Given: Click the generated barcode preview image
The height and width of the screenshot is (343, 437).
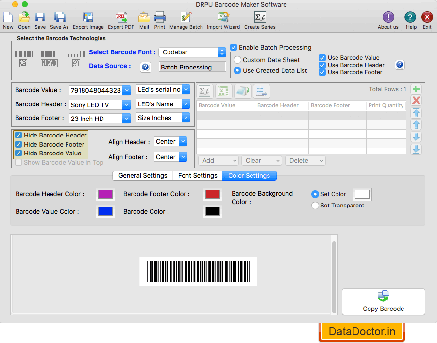Looking at the screenshot, I should tap(198, 272).
